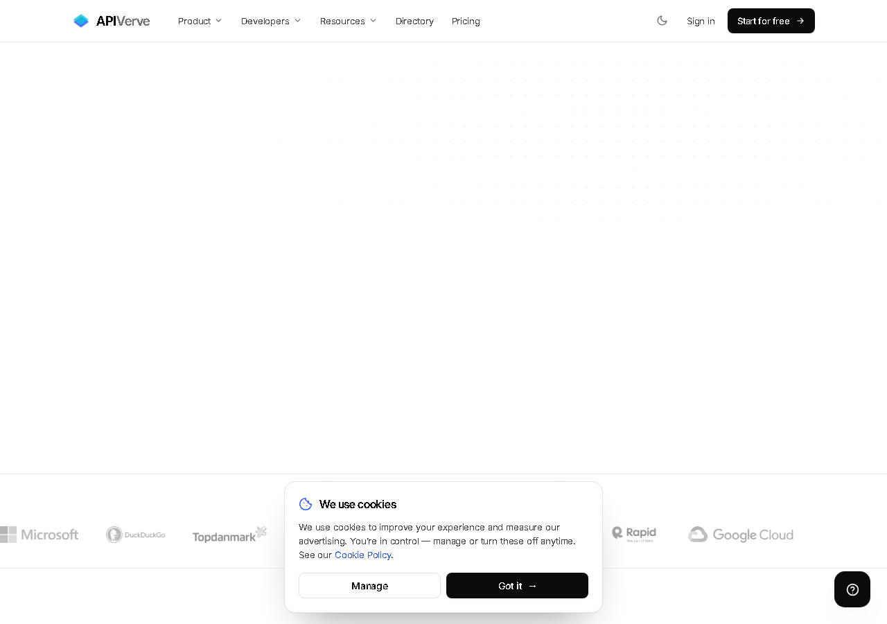887x624 pixels.
Task: Open the Cookie Policy link
Action: pyautogui.click(x=363, y=555)
